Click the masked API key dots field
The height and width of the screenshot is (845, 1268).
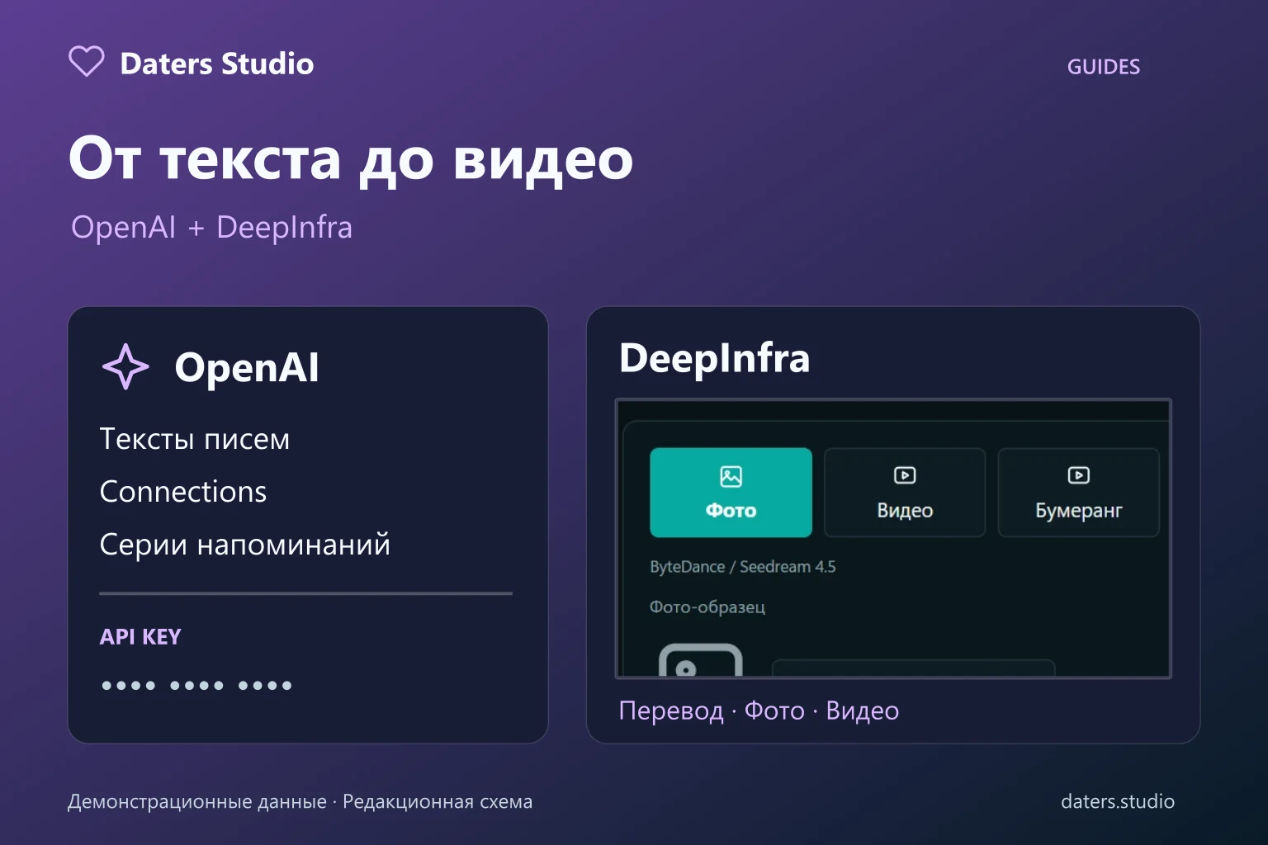coord(196,686)
